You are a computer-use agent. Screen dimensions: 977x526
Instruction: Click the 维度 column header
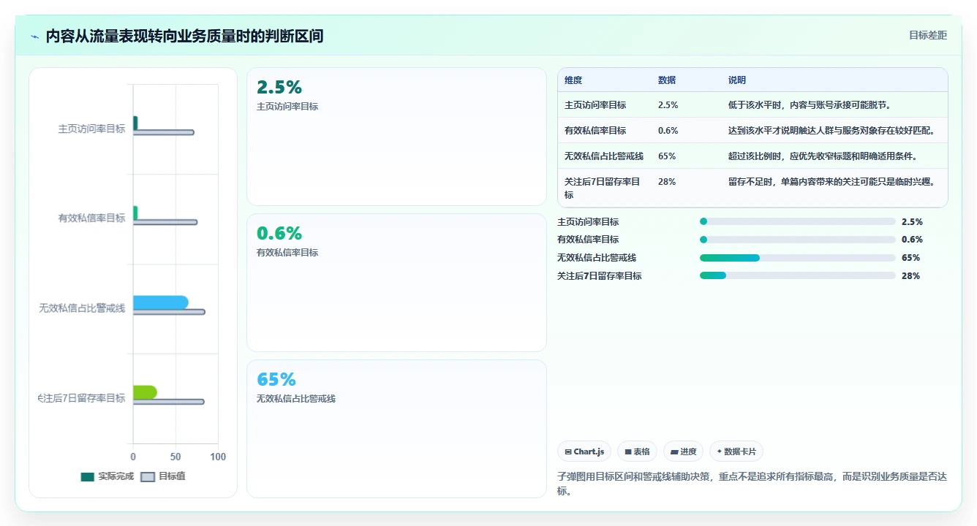point(573,80)
